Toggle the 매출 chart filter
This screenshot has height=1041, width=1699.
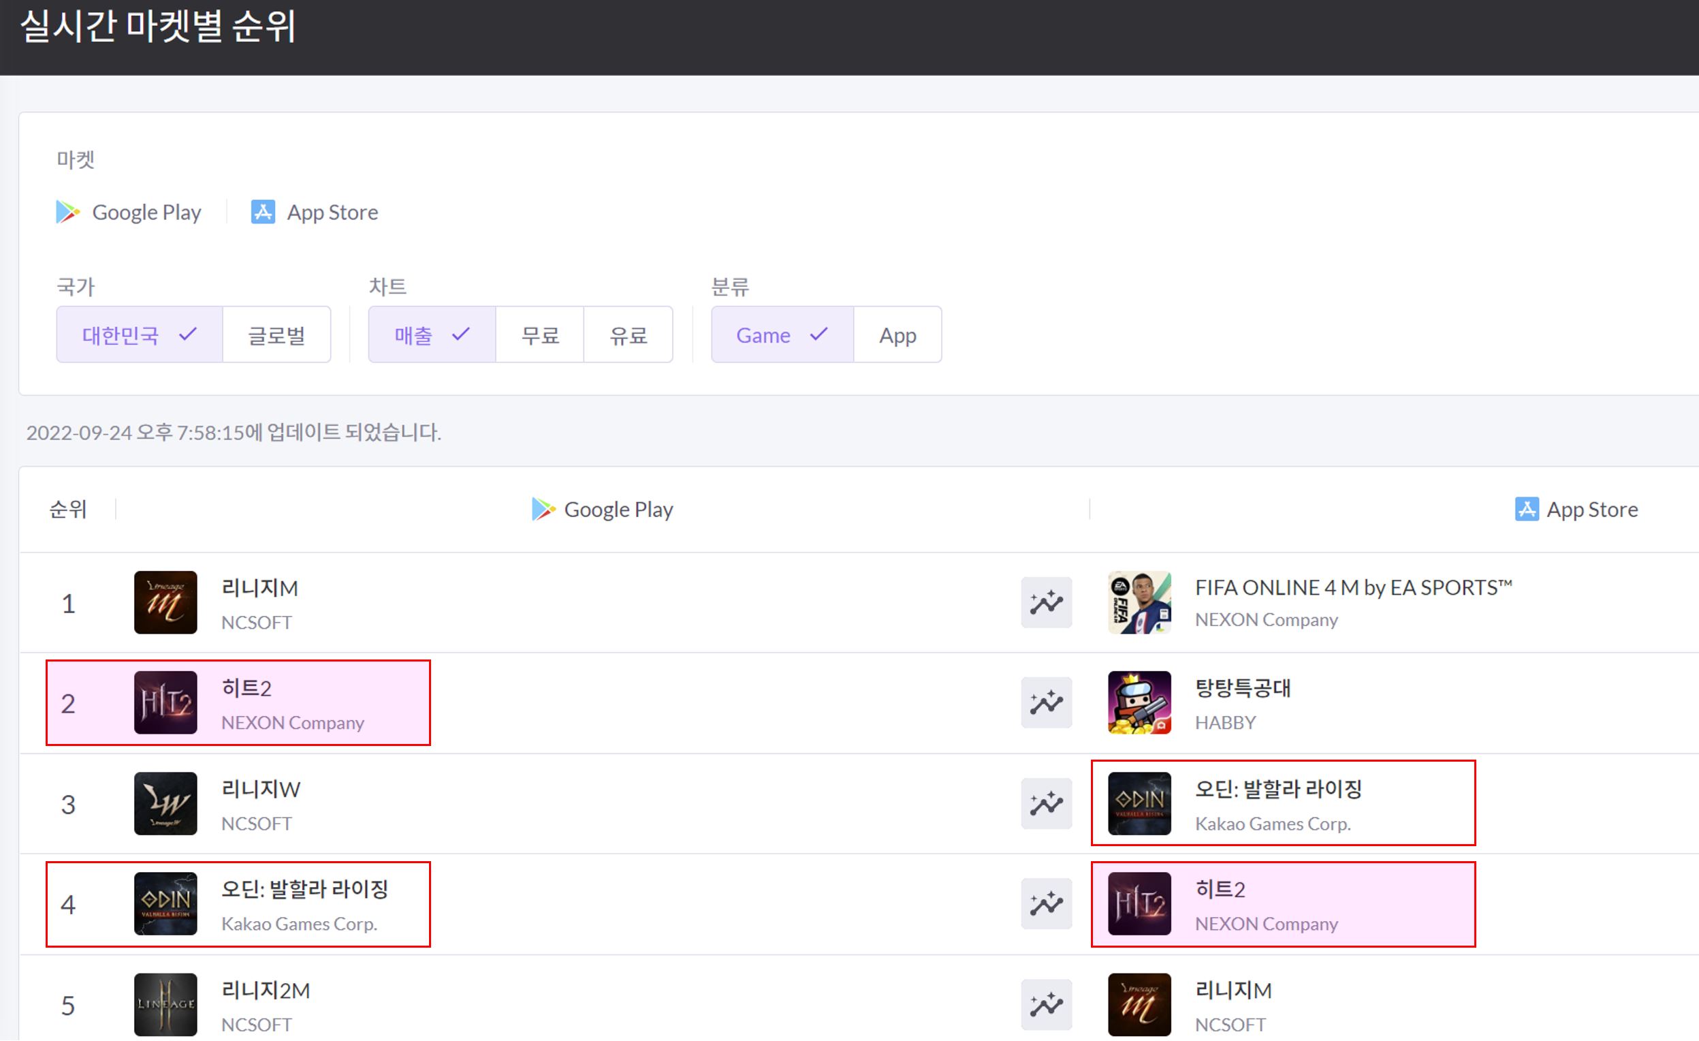431,335
